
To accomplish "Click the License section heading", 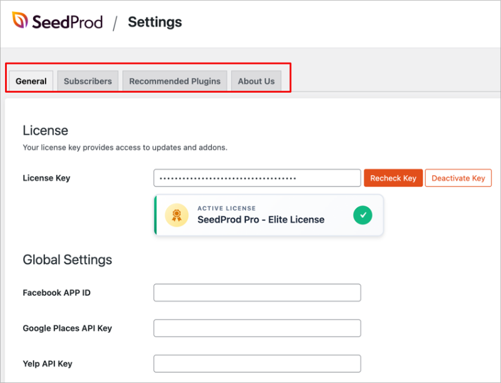I will [45, 130].
